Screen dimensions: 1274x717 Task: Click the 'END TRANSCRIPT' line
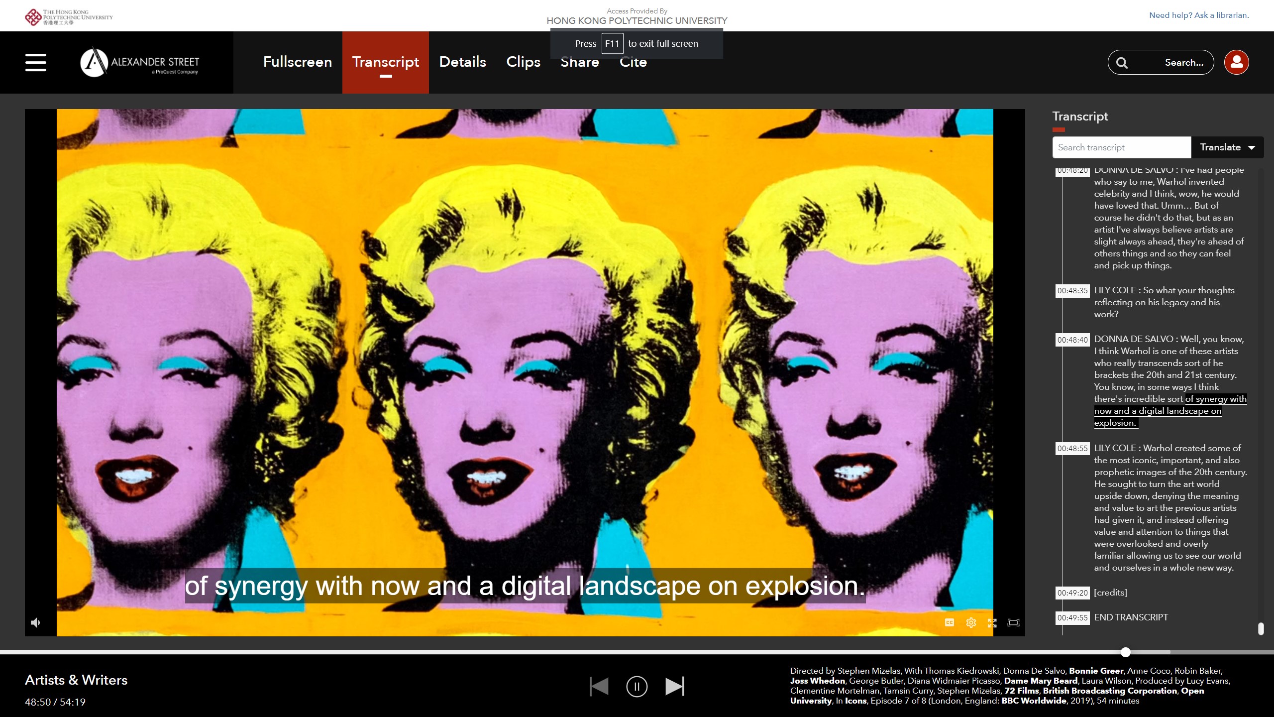[x=1131, y=617]
